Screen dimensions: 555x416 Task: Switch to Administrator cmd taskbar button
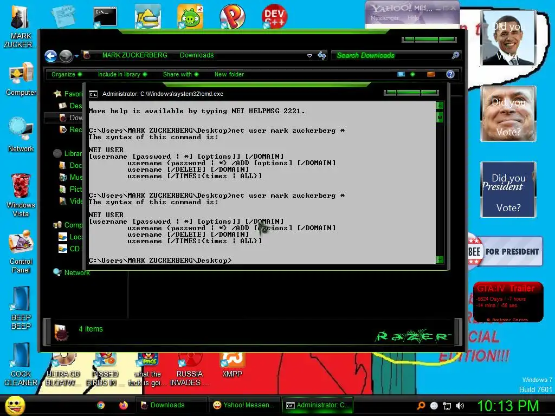[x=318, y=405]
